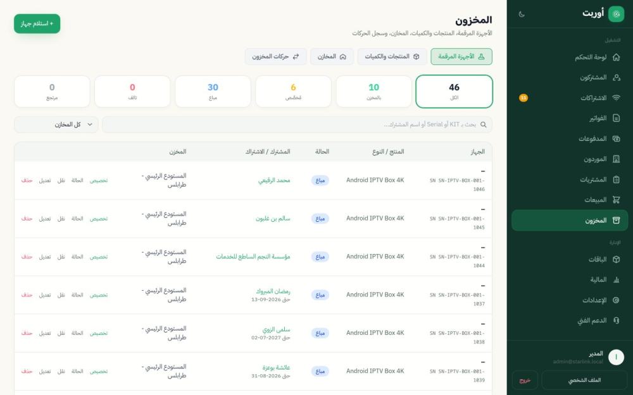The height and width of the screenshot is (395, 633).
Task: Click serial SN-IPTV-BOX-001-1037
Action: click(458, 300)
